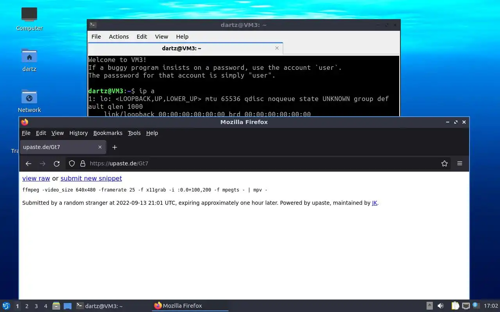Open the update notification tray icon
Viewport: 500px width, 312px height.
475,305
